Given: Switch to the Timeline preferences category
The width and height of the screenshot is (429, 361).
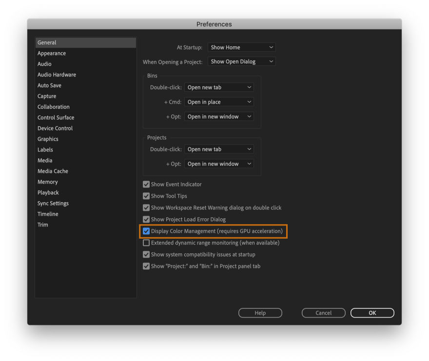Looking at the screenshot, I should pos(47,214).
